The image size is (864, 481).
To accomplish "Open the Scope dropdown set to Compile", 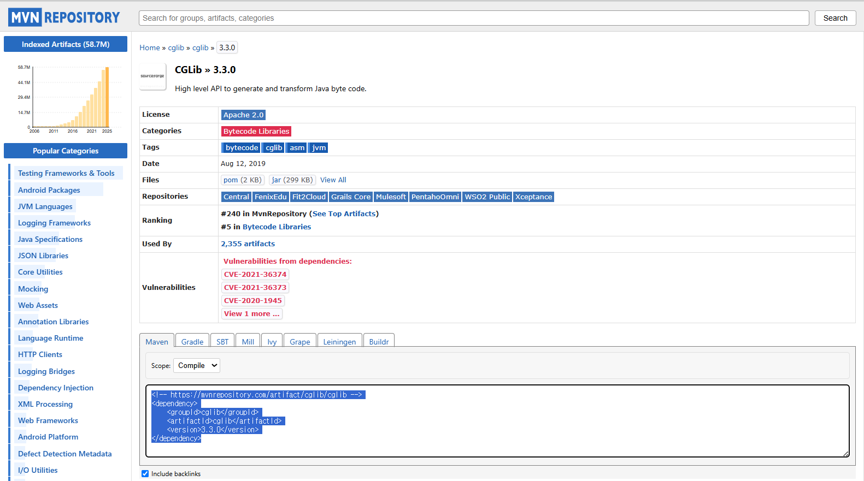I will 197,366.
